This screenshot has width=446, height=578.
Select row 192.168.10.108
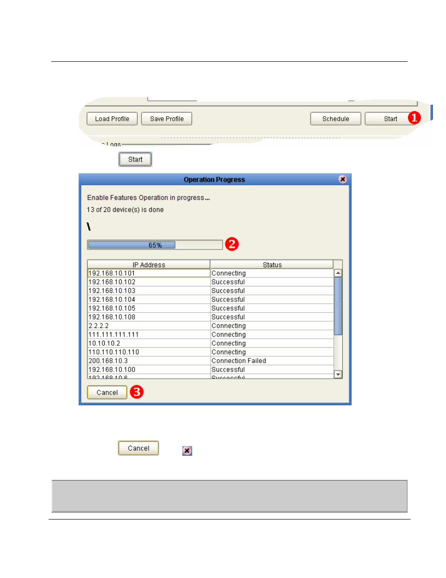click(210, 317)
